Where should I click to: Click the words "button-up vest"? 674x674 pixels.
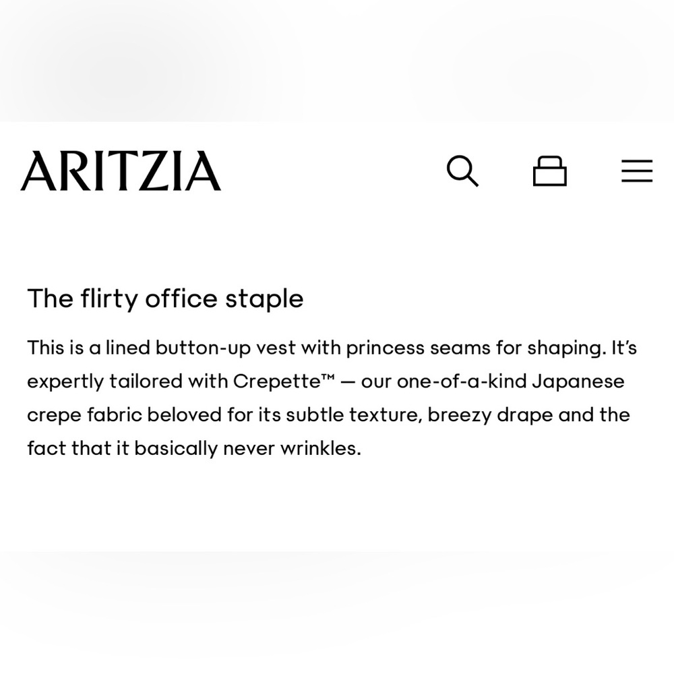point(226,348)
